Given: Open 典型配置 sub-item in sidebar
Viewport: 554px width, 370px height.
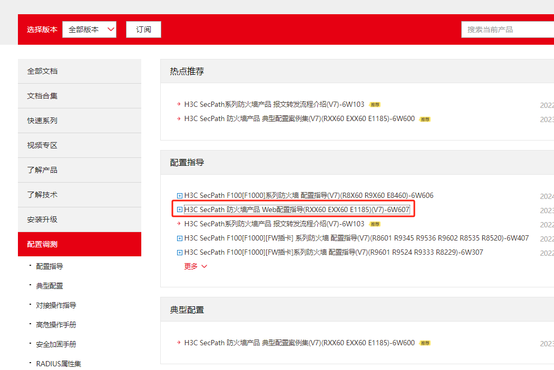Looking at the screenshot, I should (x=50, y=286).
